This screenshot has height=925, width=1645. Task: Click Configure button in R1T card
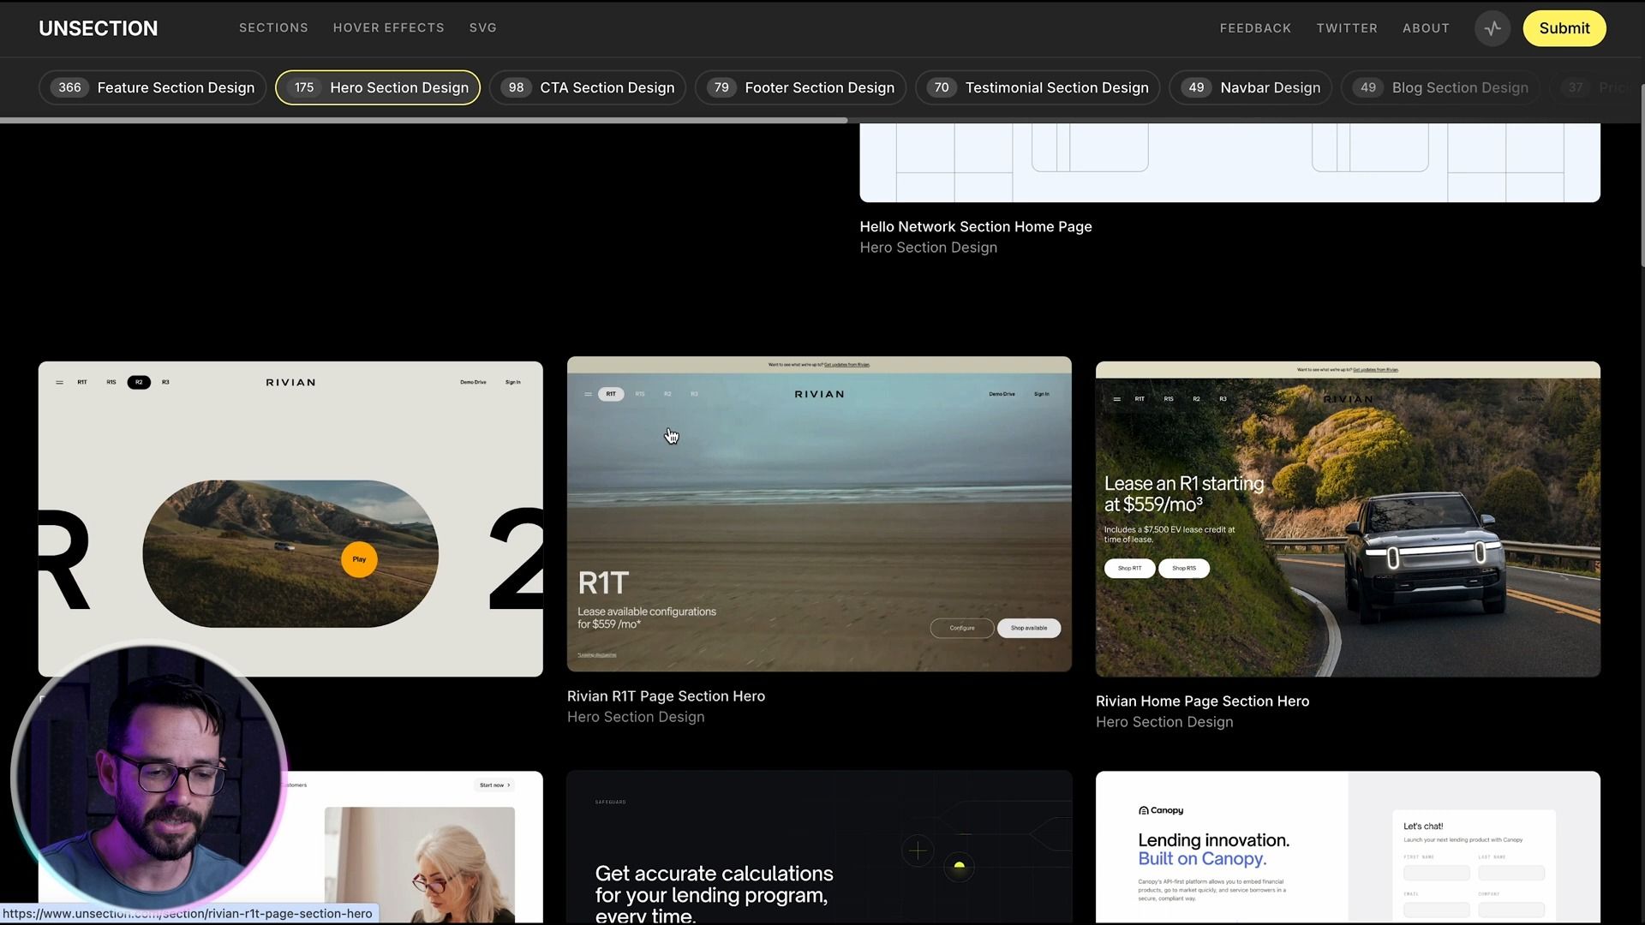[962, 628]
